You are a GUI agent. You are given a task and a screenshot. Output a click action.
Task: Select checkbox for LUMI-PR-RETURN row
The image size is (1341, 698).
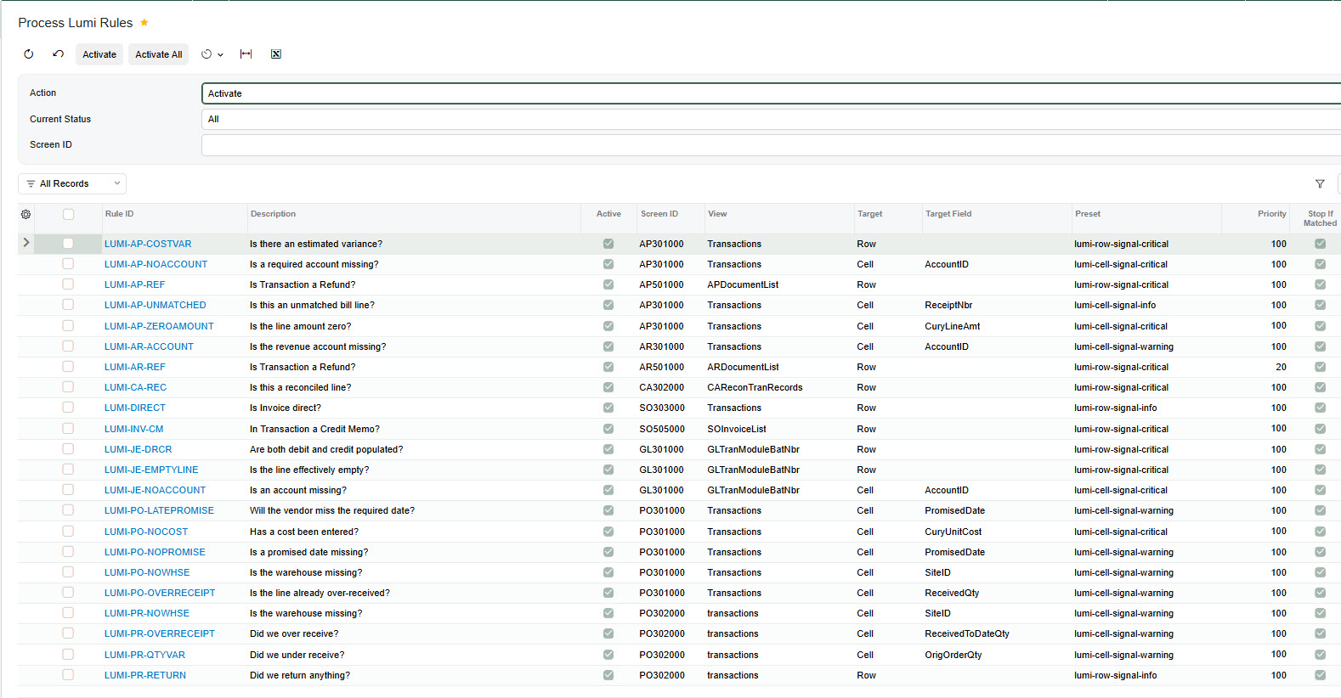(68, 675)
